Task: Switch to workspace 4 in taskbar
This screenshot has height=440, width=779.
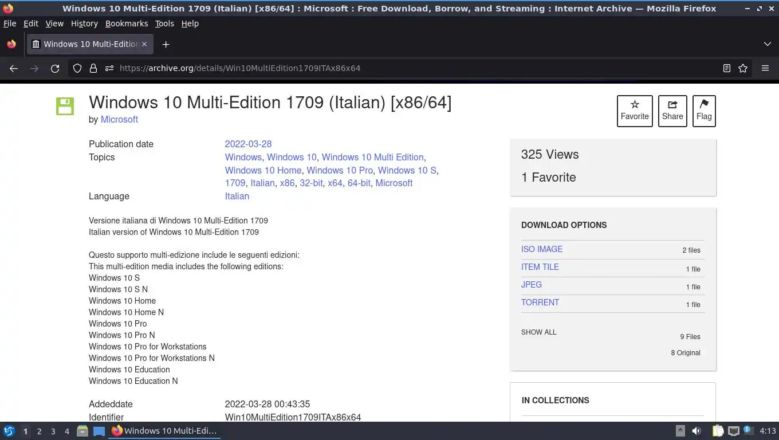Action: (66, 431)
